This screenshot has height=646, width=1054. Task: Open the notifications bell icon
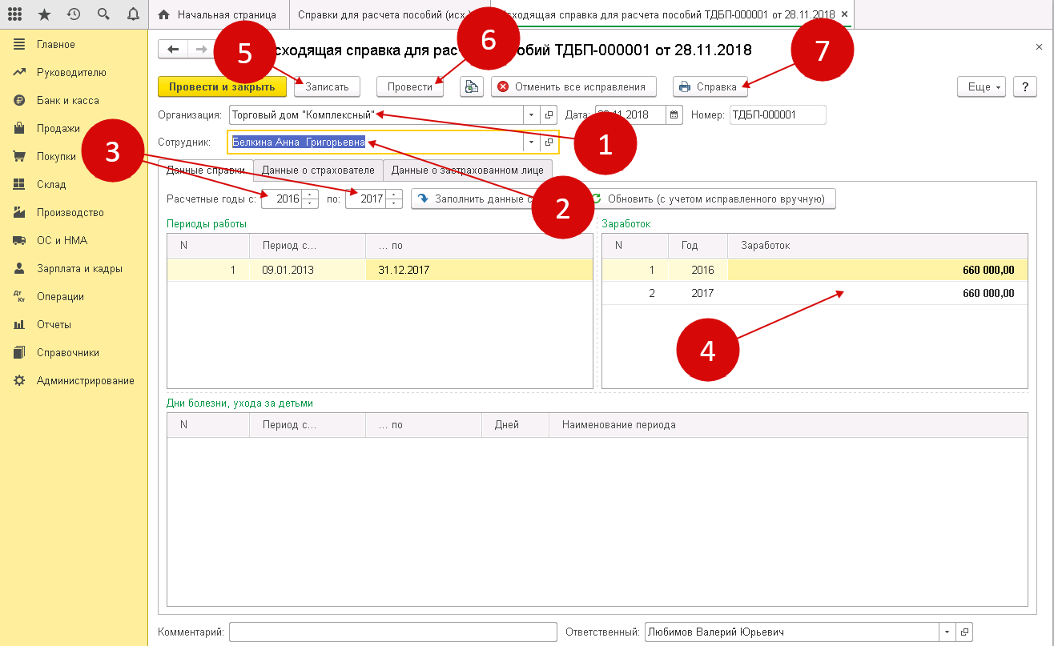(133, 14)
